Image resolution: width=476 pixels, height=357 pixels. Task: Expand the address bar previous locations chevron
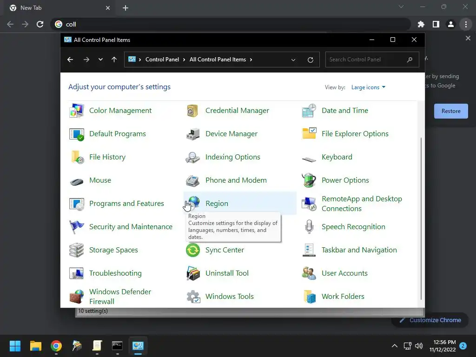coord(293,60)
